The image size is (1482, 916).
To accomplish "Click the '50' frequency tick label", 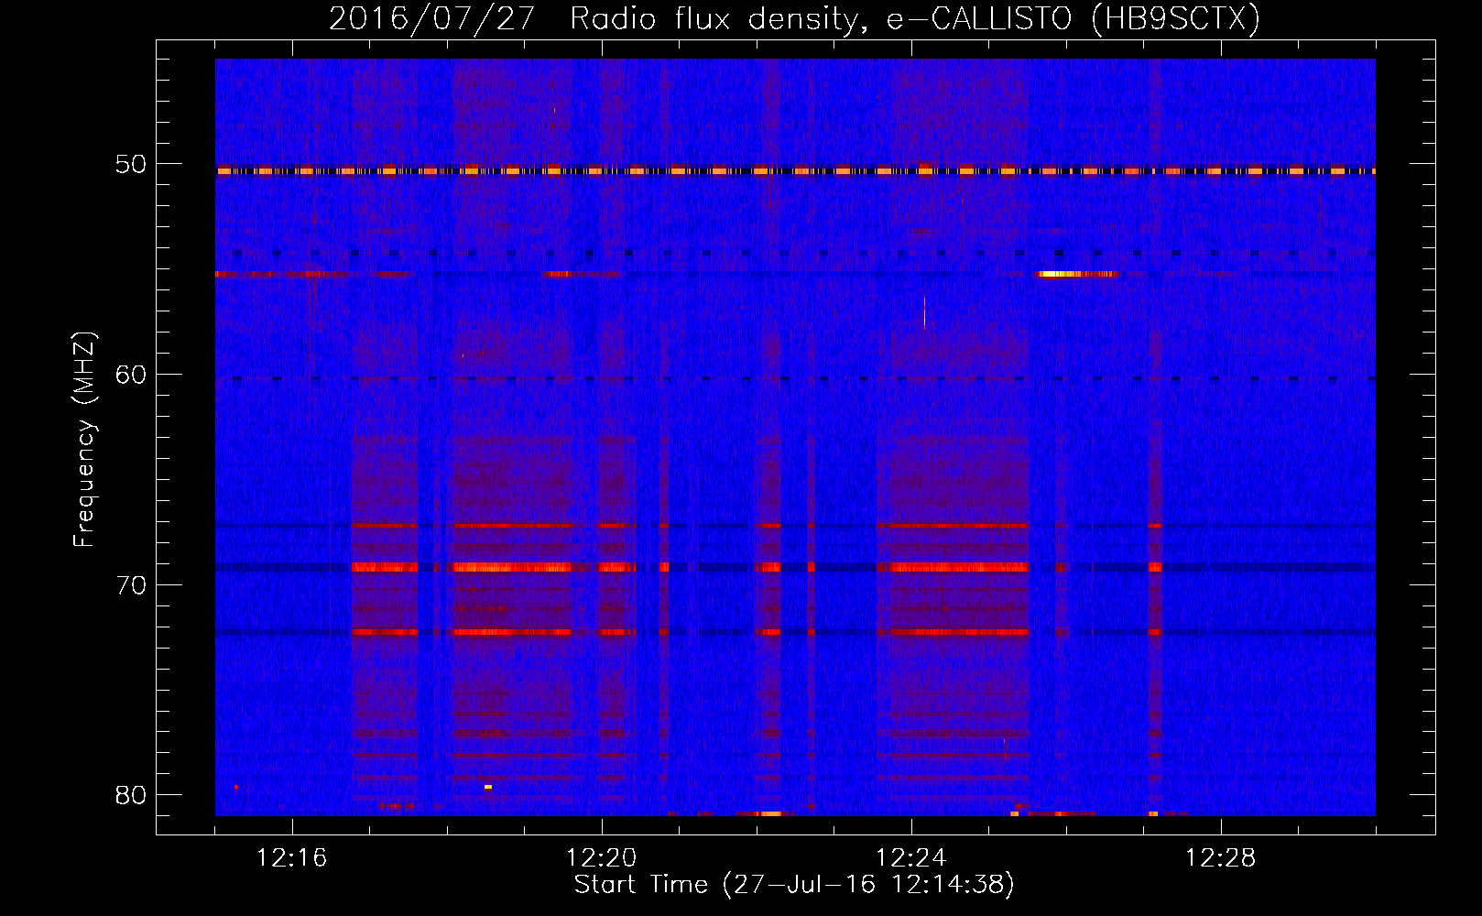I will coord(131,164).
